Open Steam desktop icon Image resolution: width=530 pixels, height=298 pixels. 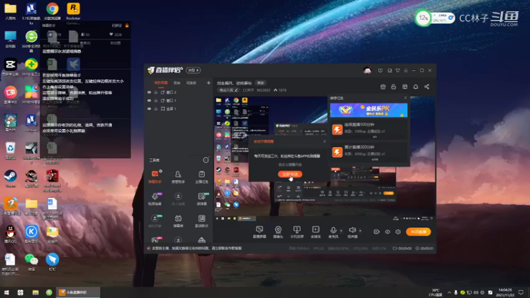[10, 178]
